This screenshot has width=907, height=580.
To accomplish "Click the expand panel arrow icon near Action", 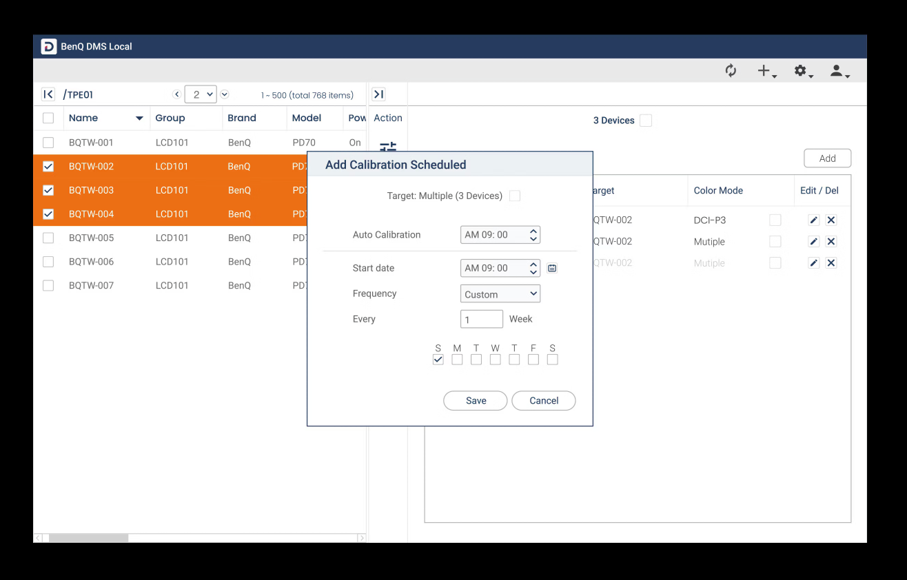I will click(378, 94).
